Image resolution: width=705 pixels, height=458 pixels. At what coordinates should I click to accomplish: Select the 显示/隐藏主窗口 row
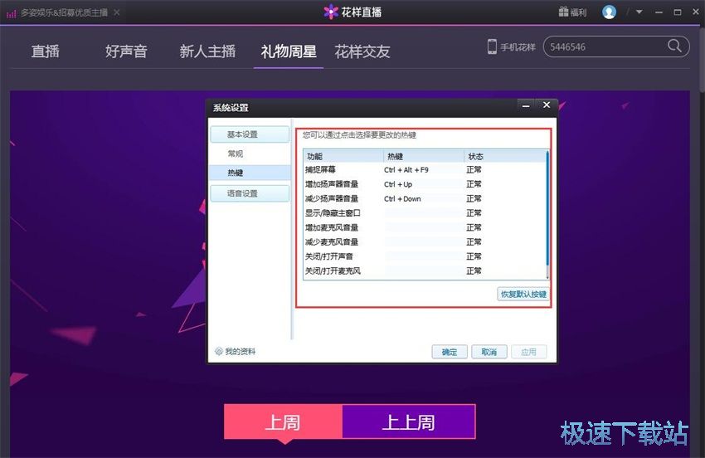pyautogui.click(x=425, y=212)
